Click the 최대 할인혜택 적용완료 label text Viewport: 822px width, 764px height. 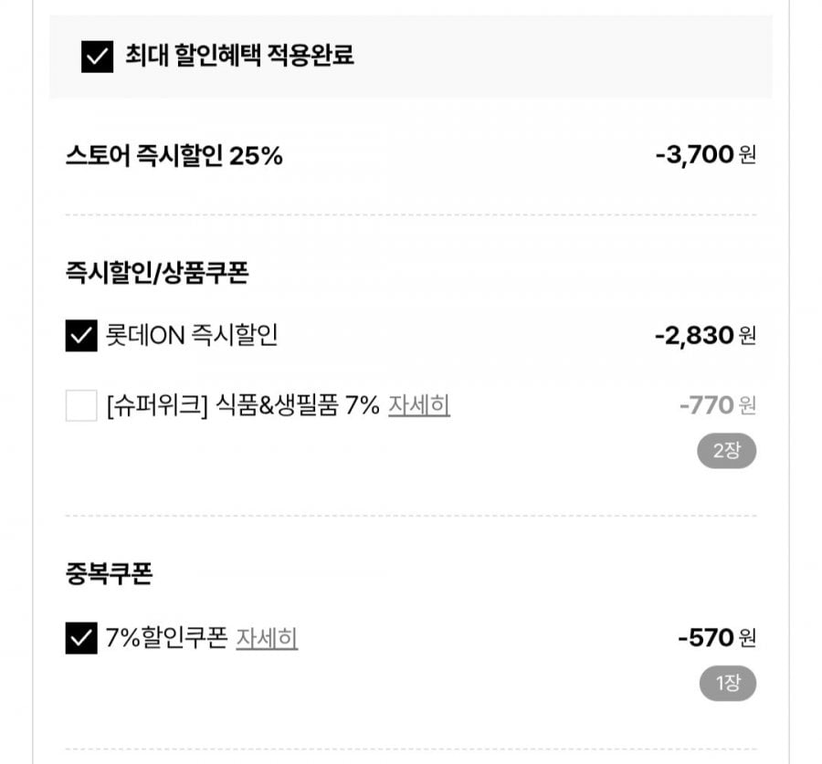(x=239, y=57)
